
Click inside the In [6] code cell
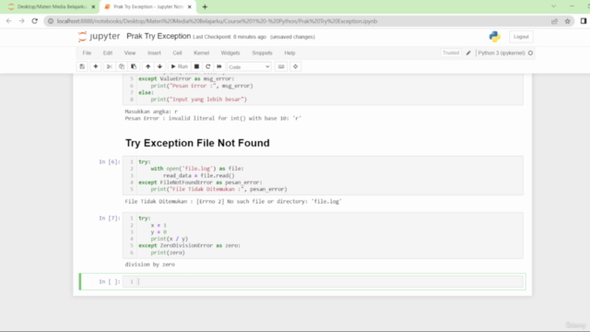(x=323, y=175)
